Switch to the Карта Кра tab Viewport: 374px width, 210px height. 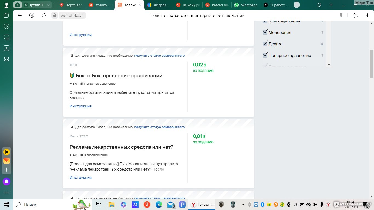click(x=72, y=5)
